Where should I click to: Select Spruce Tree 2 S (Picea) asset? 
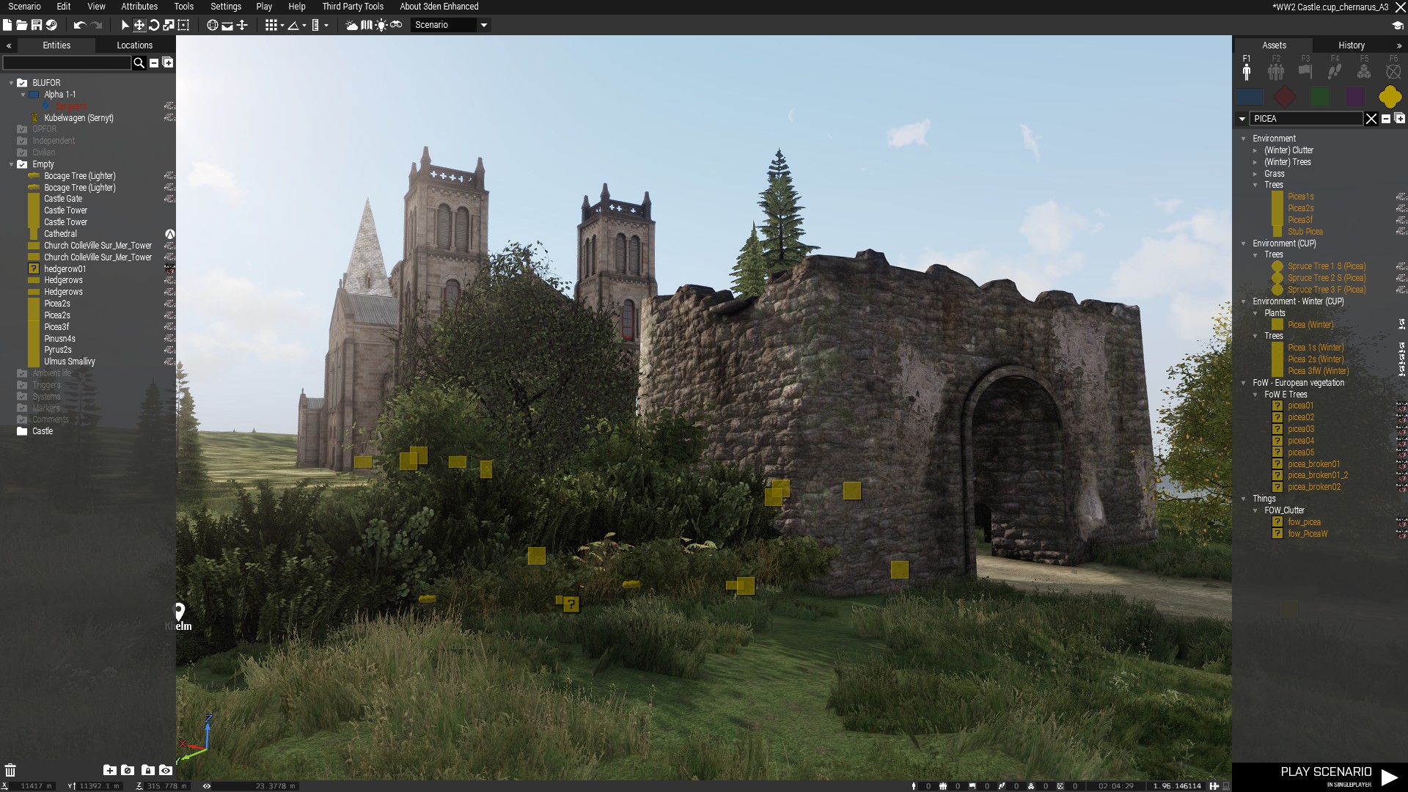click(x=1326, y=278)
